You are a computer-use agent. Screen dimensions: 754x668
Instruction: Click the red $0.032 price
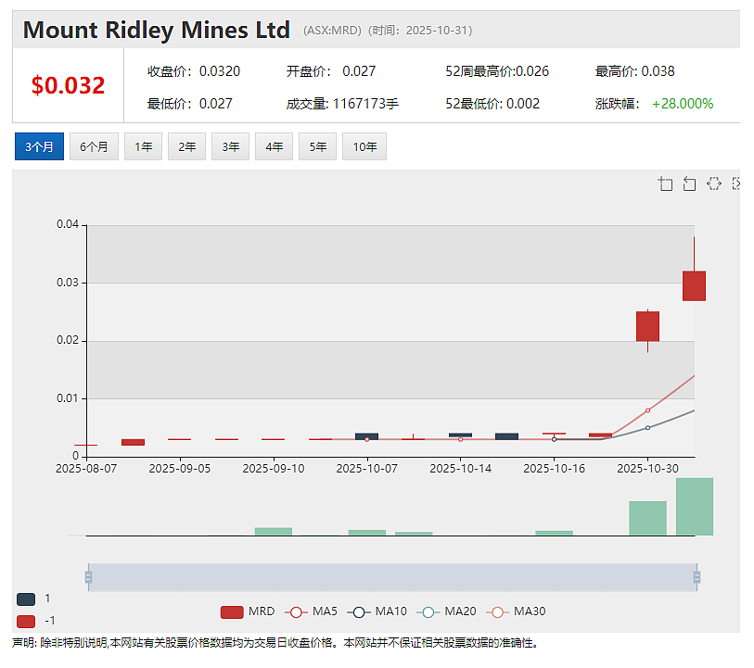pos(68,85)
